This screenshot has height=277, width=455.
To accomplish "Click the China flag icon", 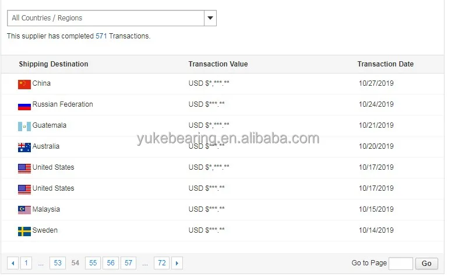I will click(24, 85).
